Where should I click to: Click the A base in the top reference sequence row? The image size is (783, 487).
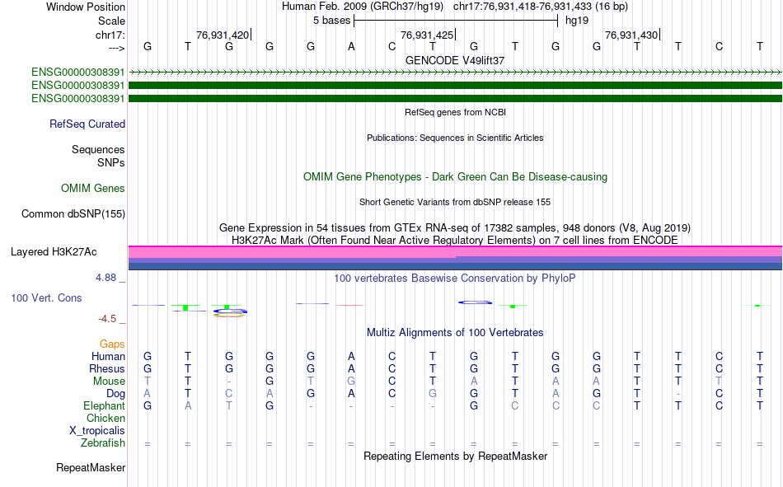pyautogui.click(x=352, y=46)
